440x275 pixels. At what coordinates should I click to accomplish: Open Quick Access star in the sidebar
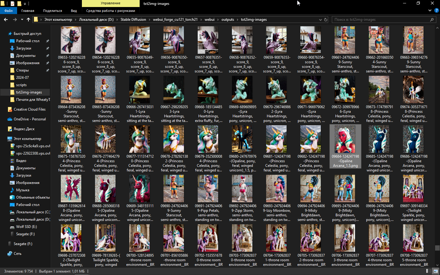click(10, 34)
